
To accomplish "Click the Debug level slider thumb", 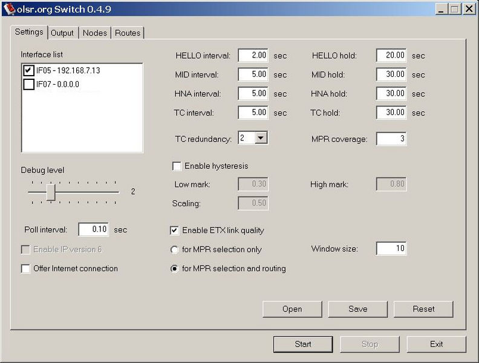I will pos(51,192).
